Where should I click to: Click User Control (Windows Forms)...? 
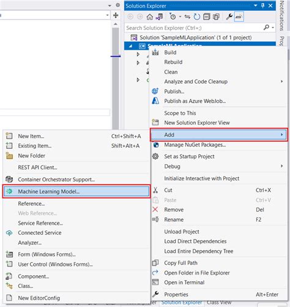pyautogui.click(x=76, y=264)
